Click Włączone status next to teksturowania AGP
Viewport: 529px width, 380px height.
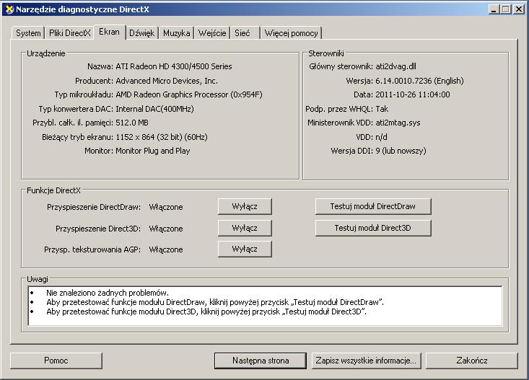pyautogui.click(x=166, y=249)
